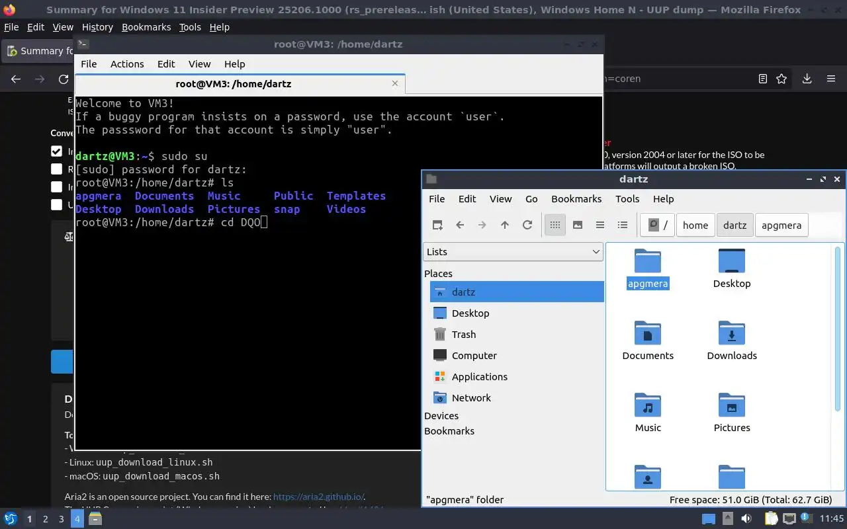
Task: Open the Documents folder icon
Action: pyautogui.click(x=648, y=333)
